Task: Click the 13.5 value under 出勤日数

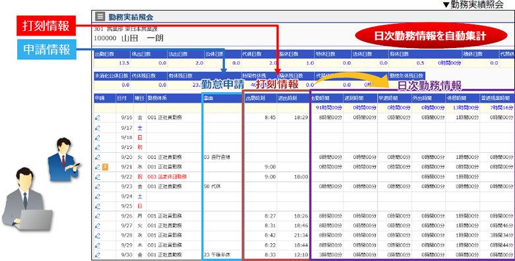Action: (x=124, y=63)
